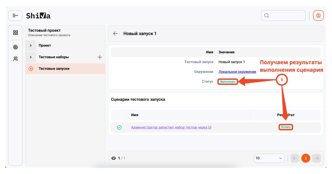Image resolution: width=332 pixels, height=174 pixels.
Task: Open the page size dropdown showing 10
Action: pyautogui.click(x=269, y=158)
